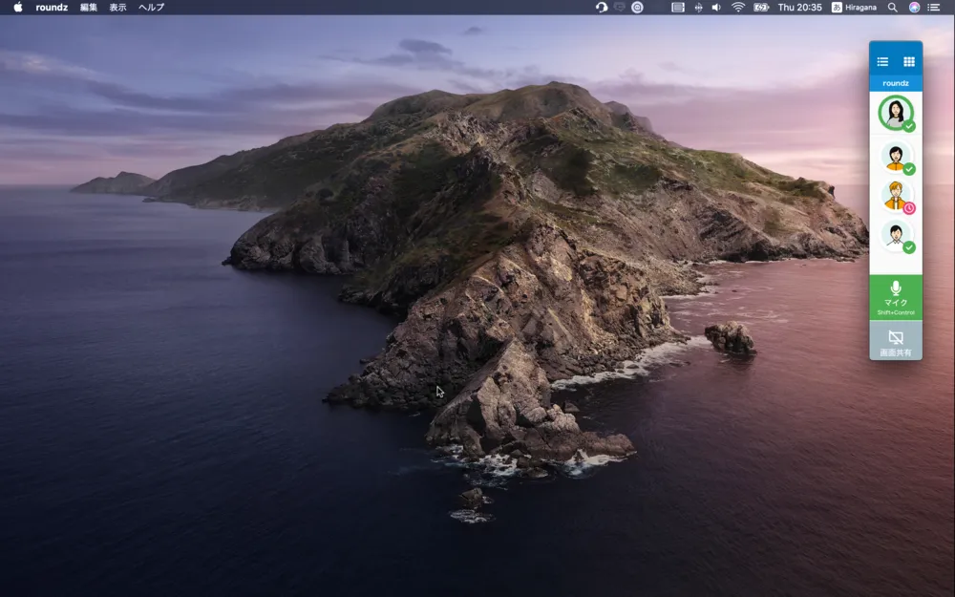
Task: Open the Wi-Fi status menu
Action: [x=738, y=8]
